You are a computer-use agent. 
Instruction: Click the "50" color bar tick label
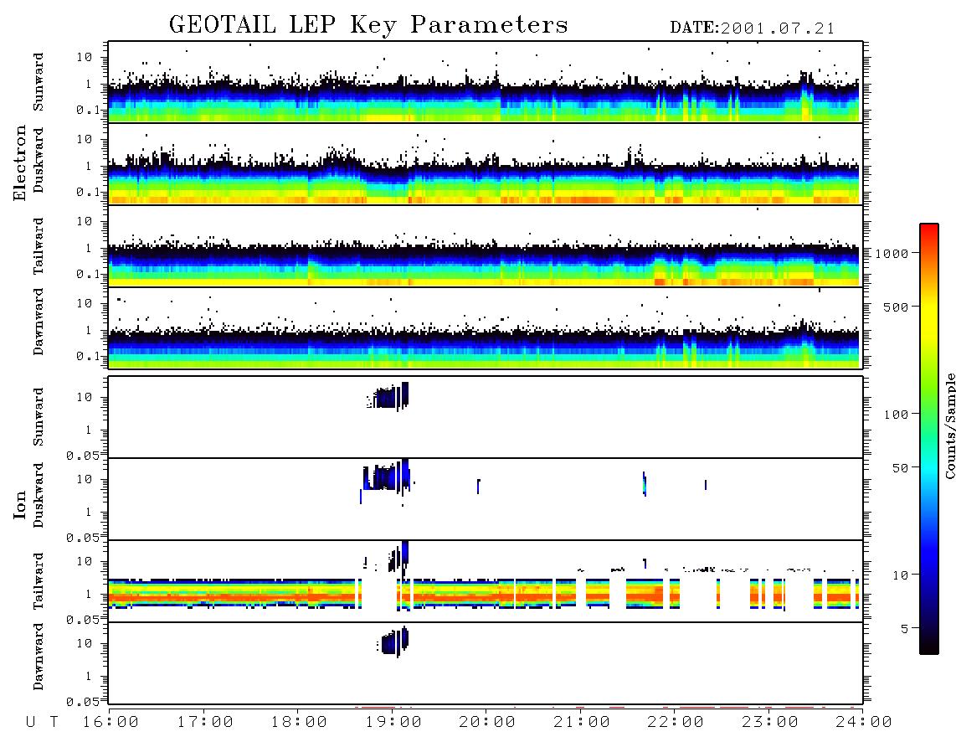pos(900,468)
